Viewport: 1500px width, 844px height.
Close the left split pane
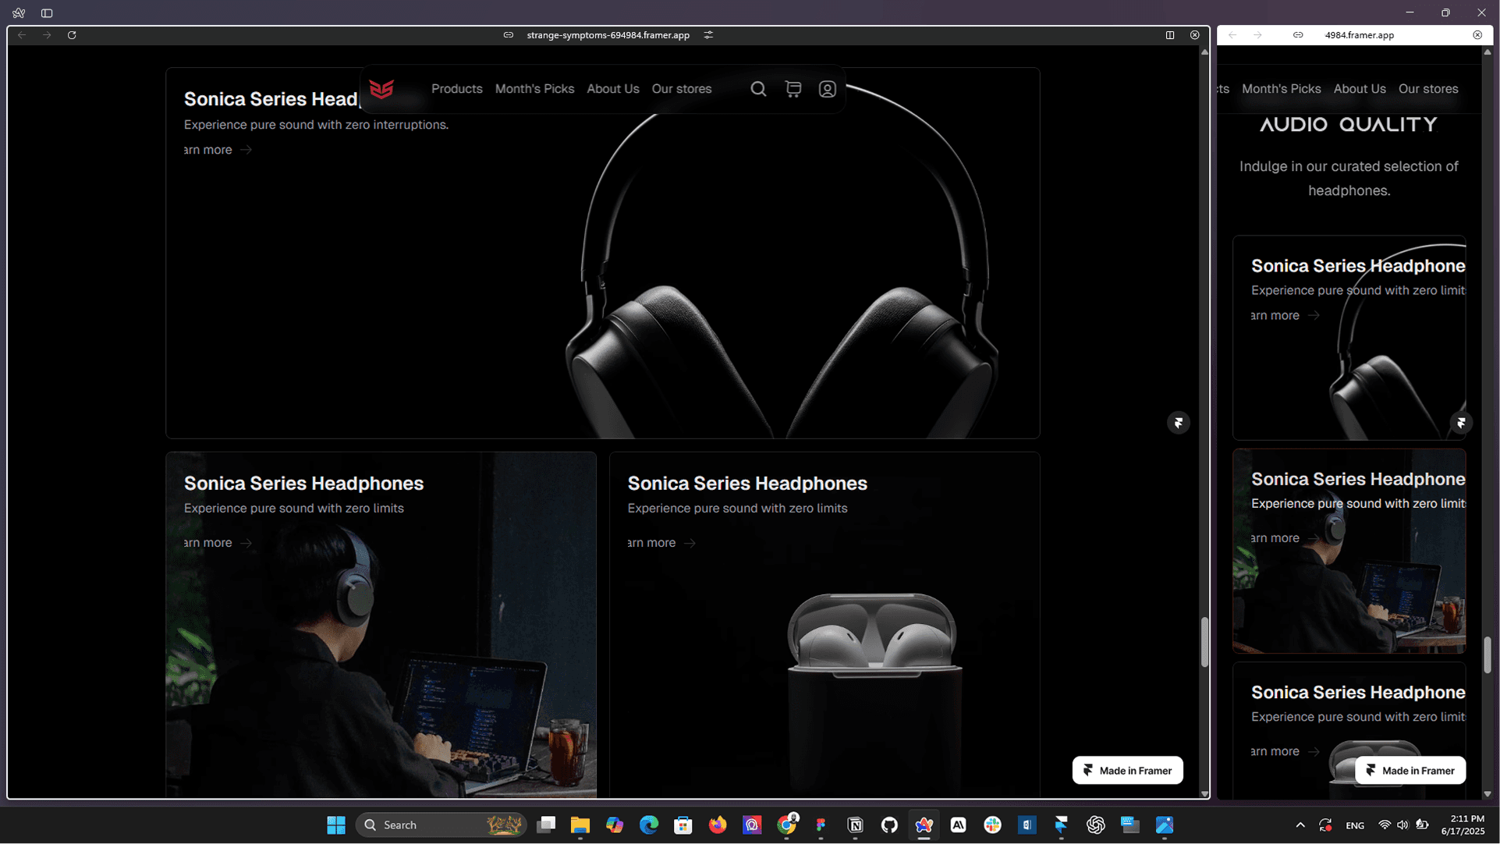[1195, 35]
